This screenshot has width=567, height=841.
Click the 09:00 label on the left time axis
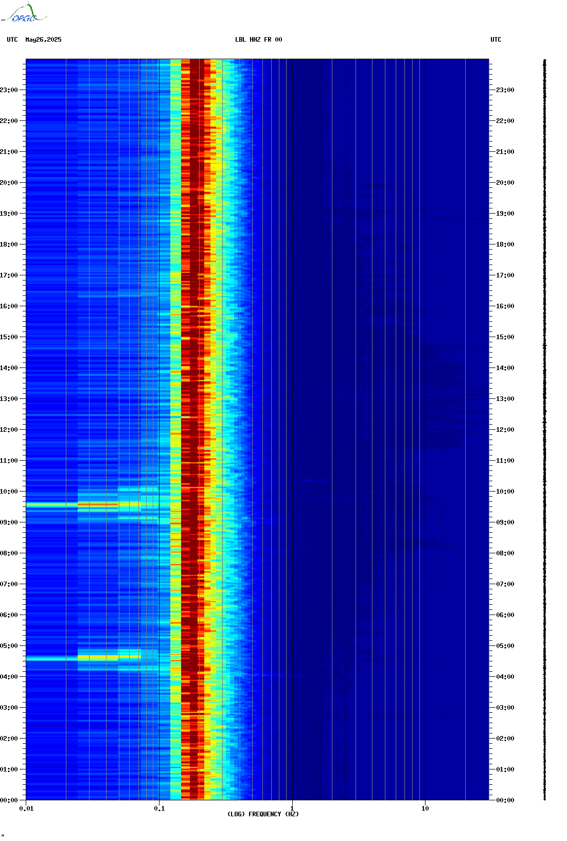(x=9, y=522)
